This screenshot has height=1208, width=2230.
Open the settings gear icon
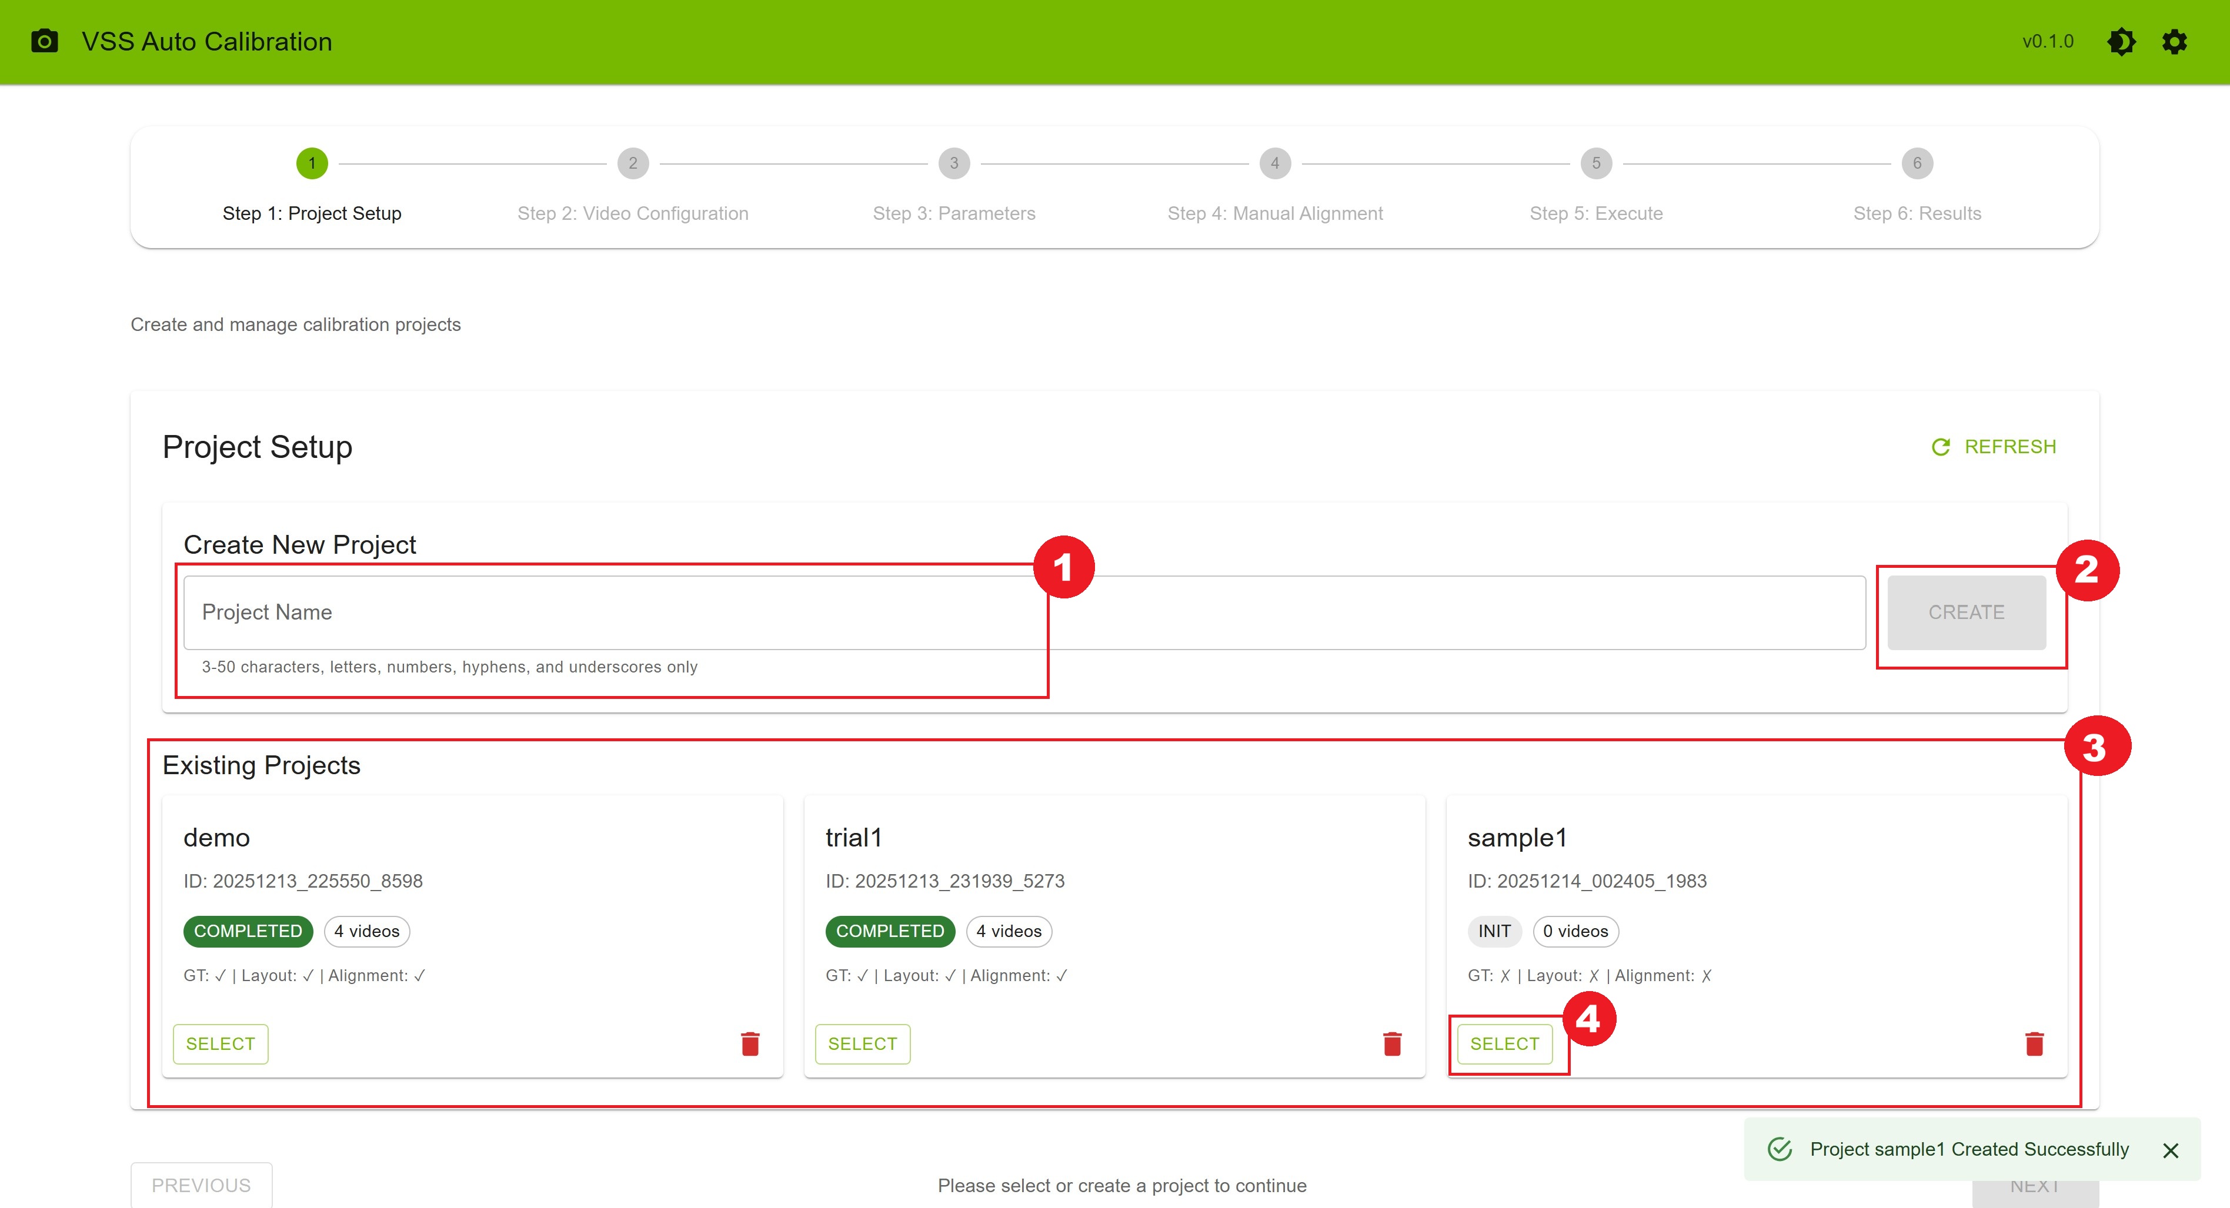click(2175, 41)
